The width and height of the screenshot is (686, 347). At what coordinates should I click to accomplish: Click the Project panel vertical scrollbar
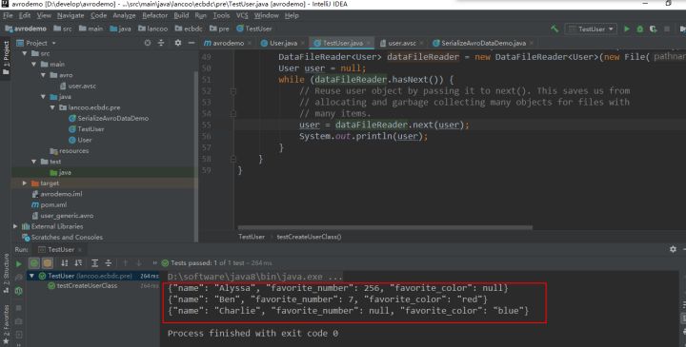[196, 155]
